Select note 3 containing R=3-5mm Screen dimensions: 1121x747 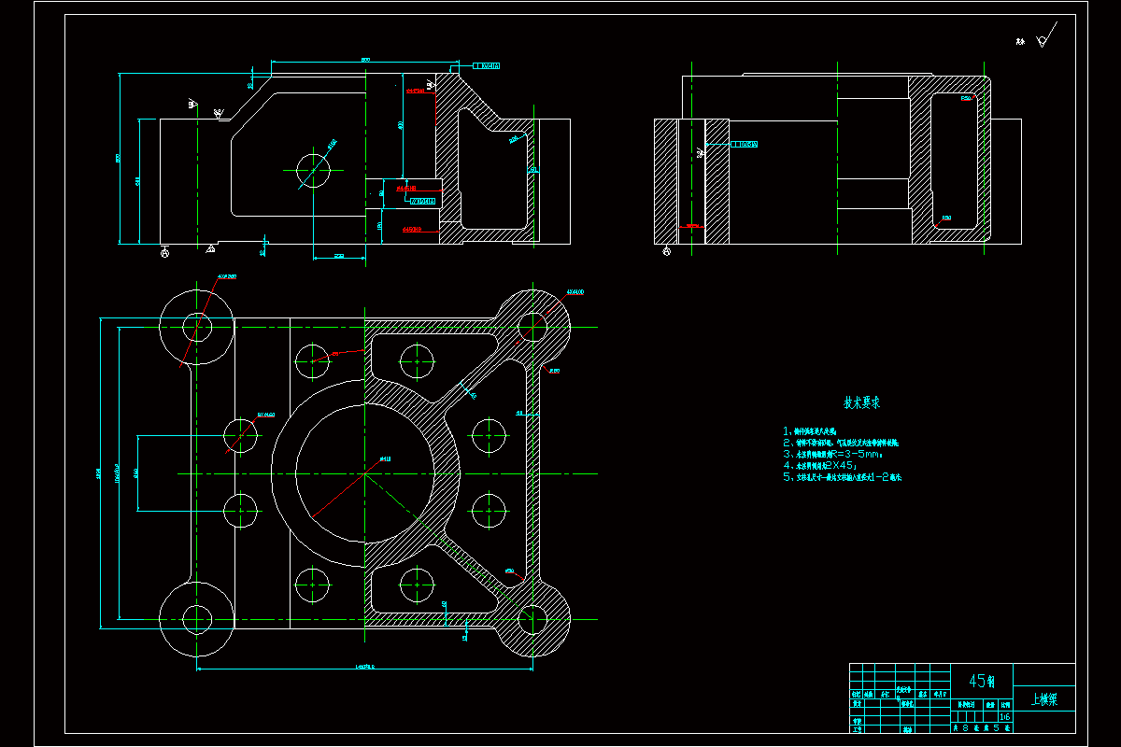(833, 454)
